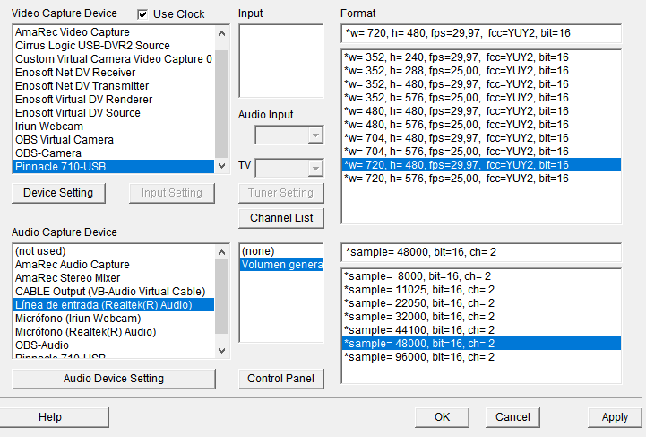The image size is (646, 437).
Task: Choose CABLE Output audio capture device
Action: (110, 292)
